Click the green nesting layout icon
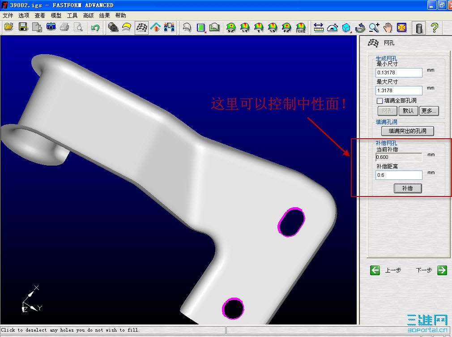Image resolution: width=452 pixels, height=337 pixels. click(214, 27)
